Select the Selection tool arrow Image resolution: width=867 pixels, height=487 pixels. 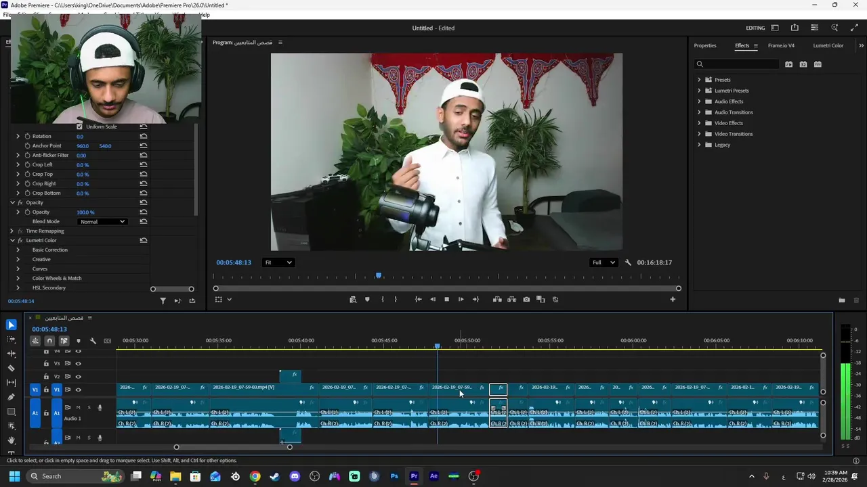coord(11,325)
